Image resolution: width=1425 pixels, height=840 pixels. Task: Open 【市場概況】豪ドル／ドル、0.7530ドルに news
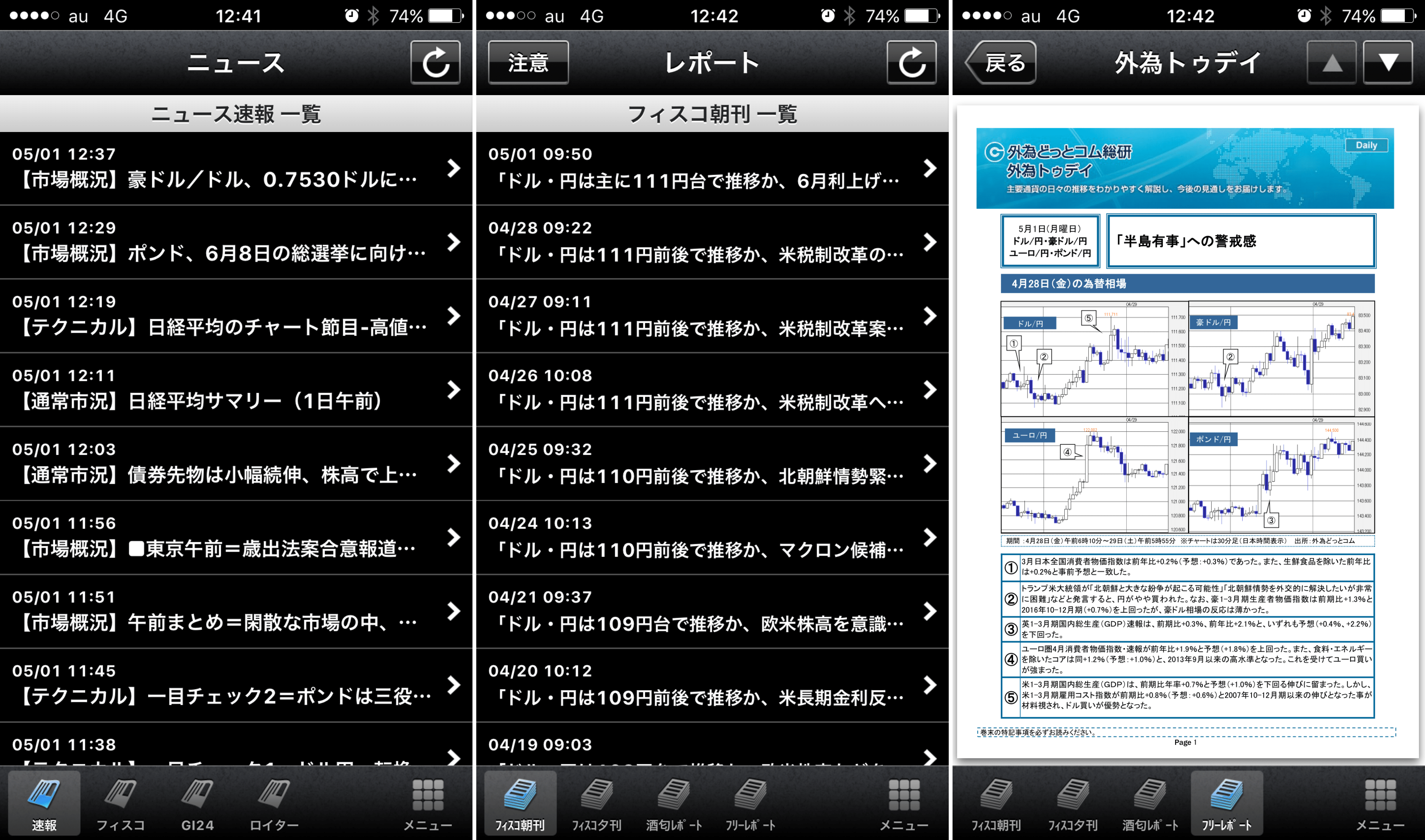236,169
